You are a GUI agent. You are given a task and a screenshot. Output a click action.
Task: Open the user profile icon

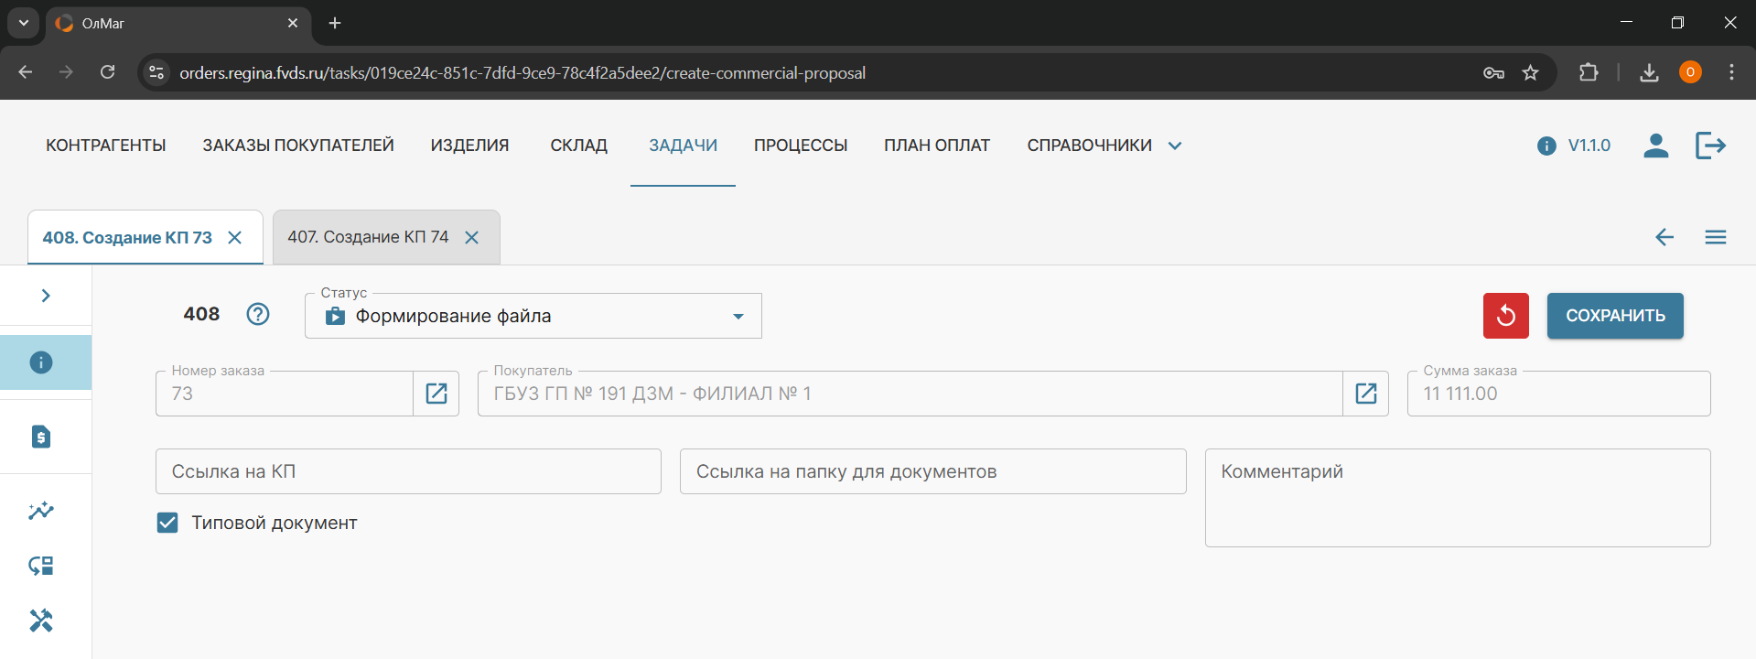pyautogui.click(x=1655, y=146)
